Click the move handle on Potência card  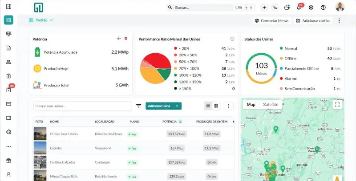(x=119, y=39)
